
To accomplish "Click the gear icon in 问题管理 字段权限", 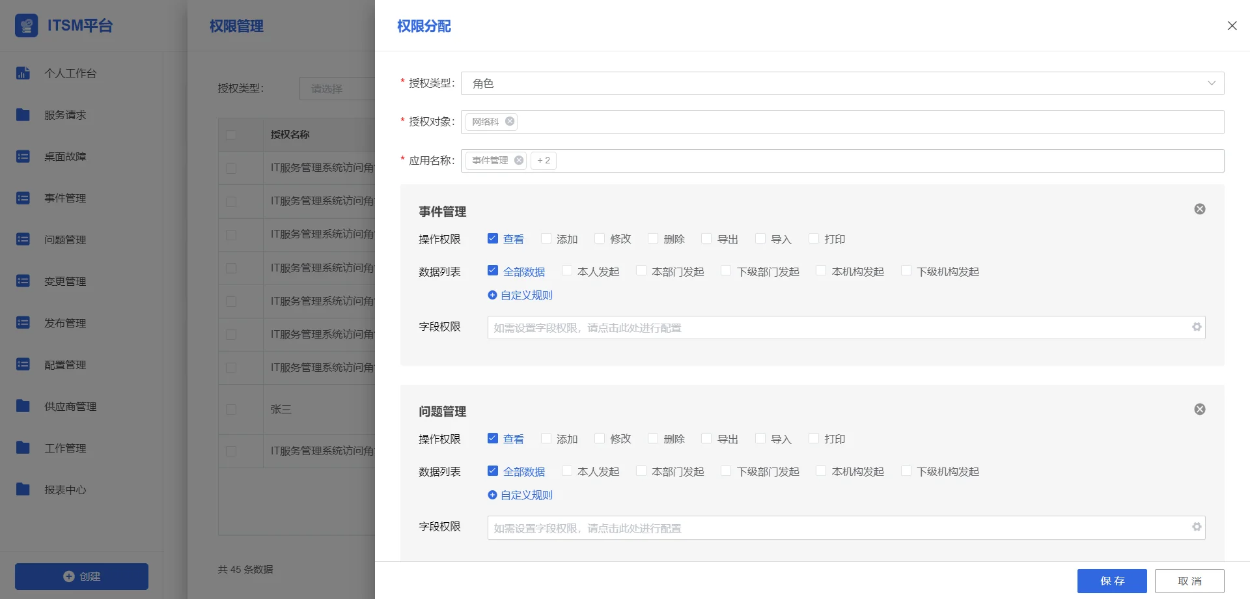I will pyautogui.click(x=1197, y=527).
